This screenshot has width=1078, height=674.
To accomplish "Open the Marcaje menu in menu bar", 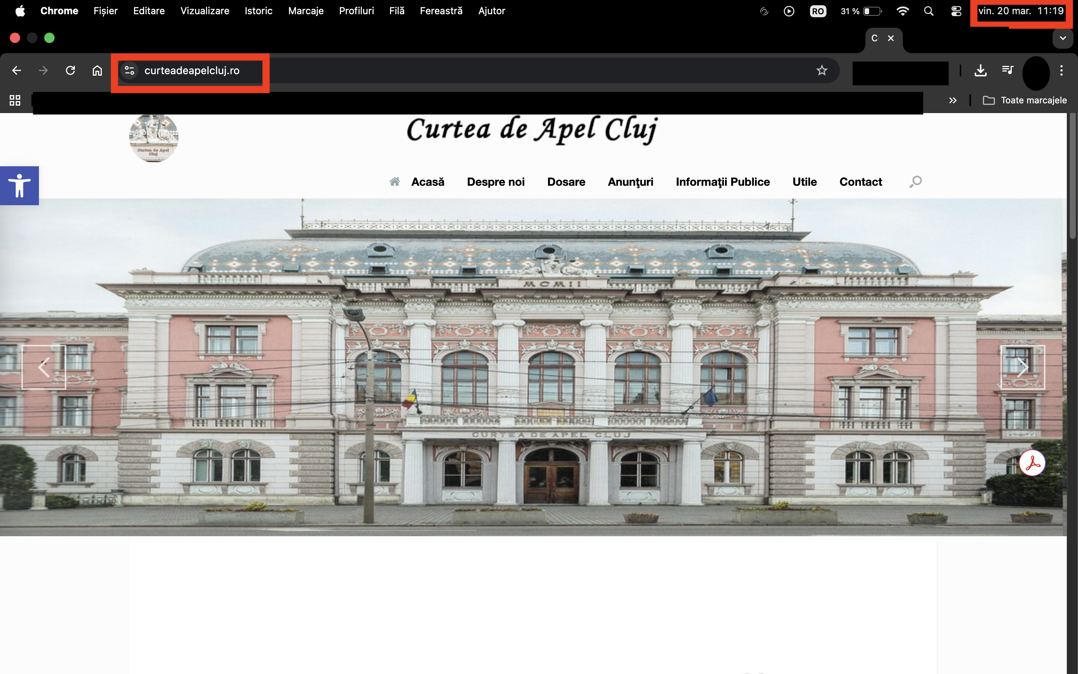I will pos(305,11).
